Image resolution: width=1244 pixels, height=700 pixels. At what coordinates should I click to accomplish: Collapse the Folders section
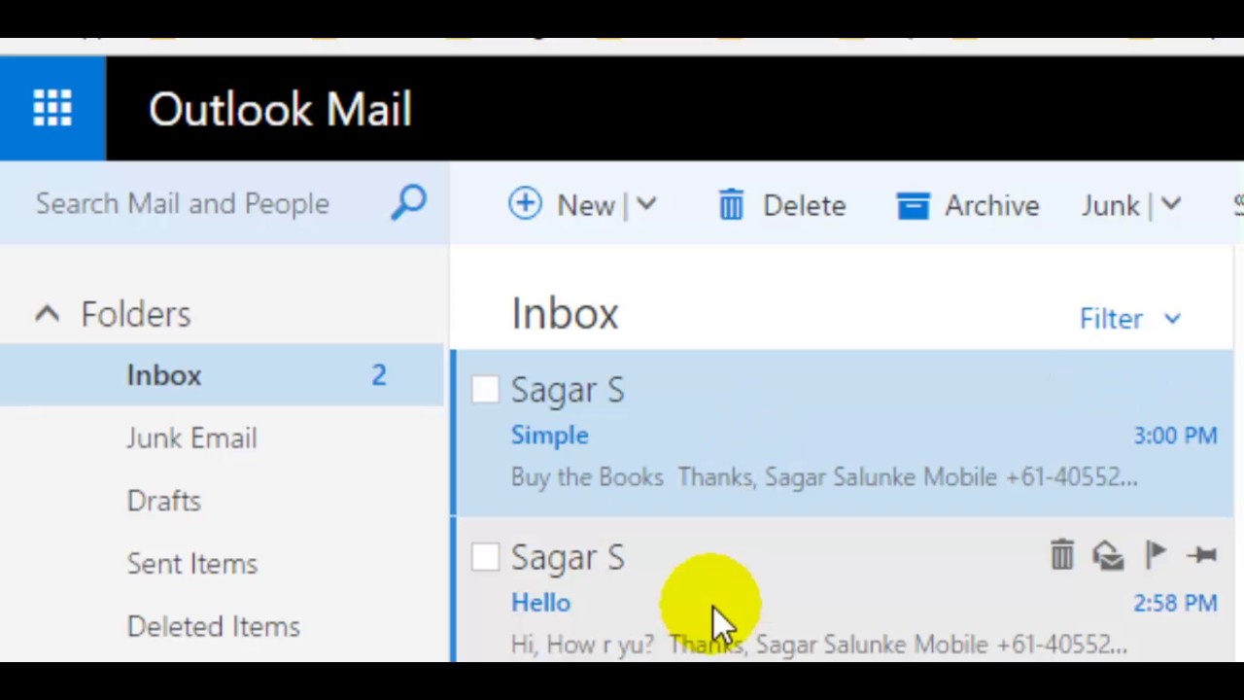[48, 314]
